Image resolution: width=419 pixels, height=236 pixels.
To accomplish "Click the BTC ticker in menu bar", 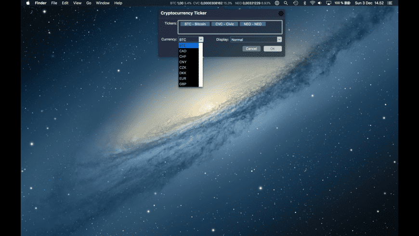I will [181, 3].
